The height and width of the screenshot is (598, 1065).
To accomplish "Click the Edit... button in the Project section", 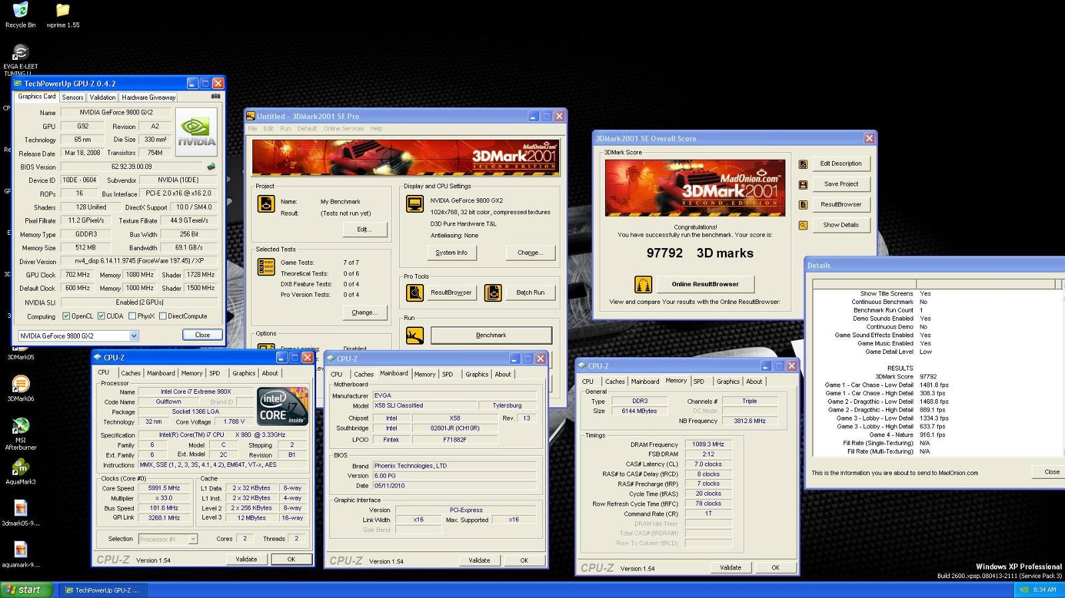I will click(363, 229).
